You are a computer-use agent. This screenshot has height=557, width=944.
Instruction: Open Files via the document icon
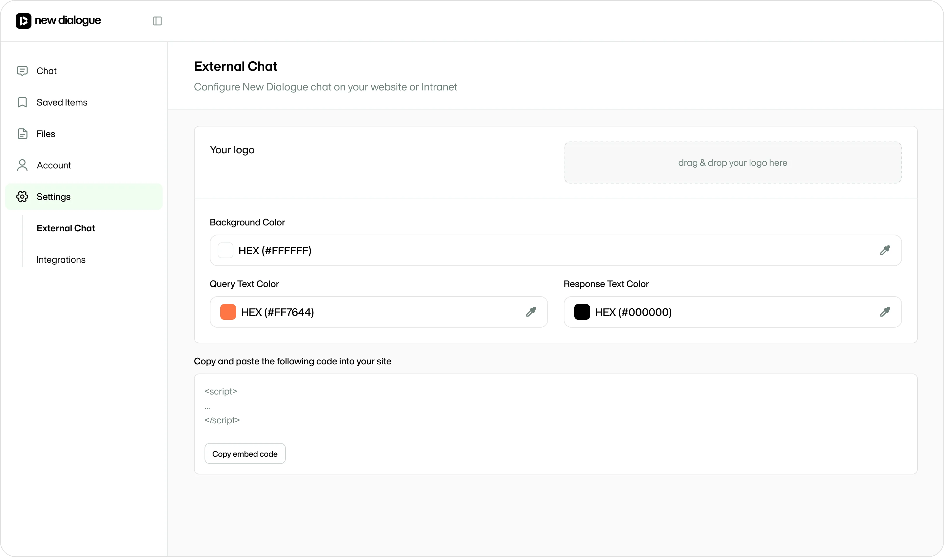click(23, 134)
